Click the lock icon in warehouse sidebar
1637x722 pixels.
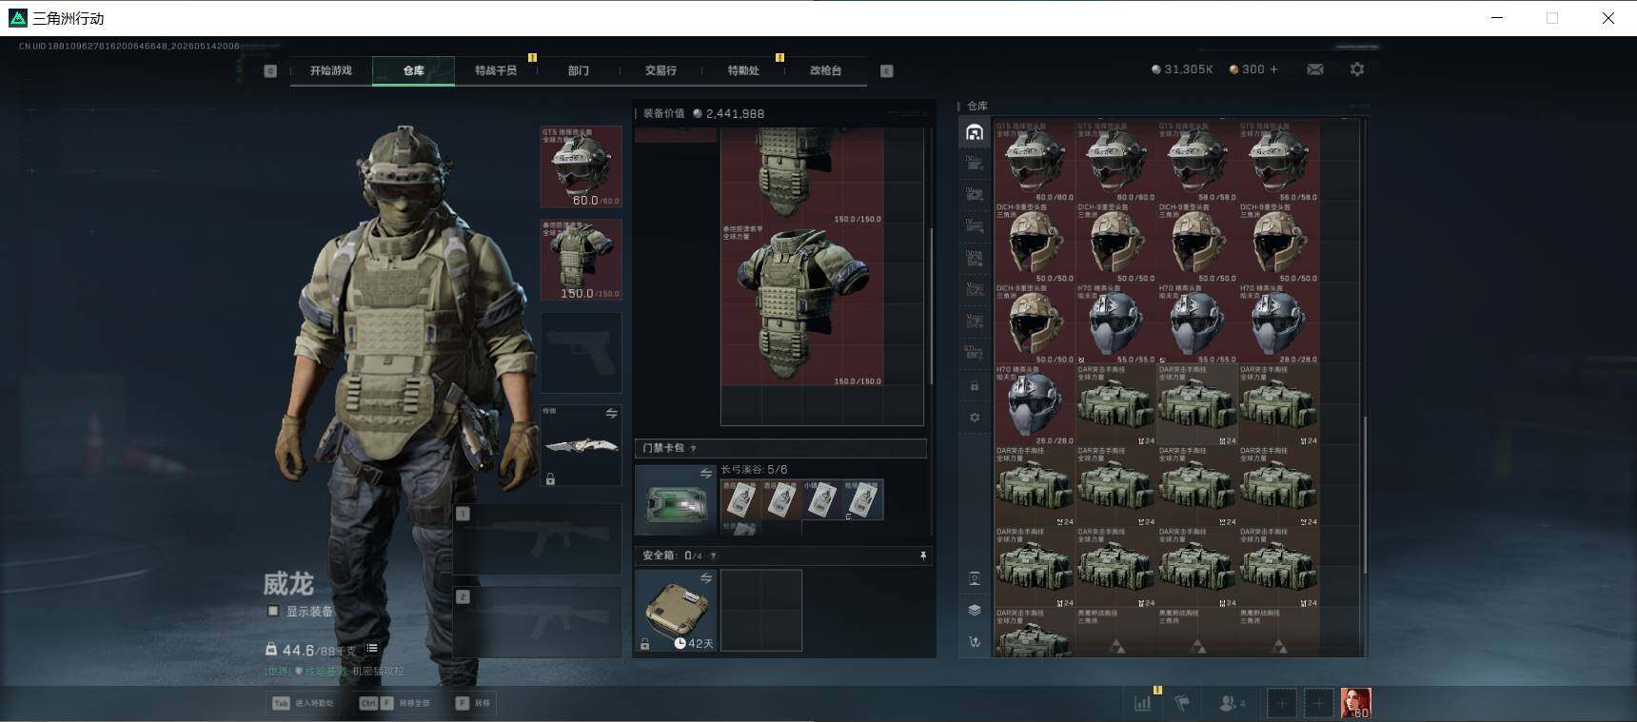pyautogui.click(x=974, y=386)
